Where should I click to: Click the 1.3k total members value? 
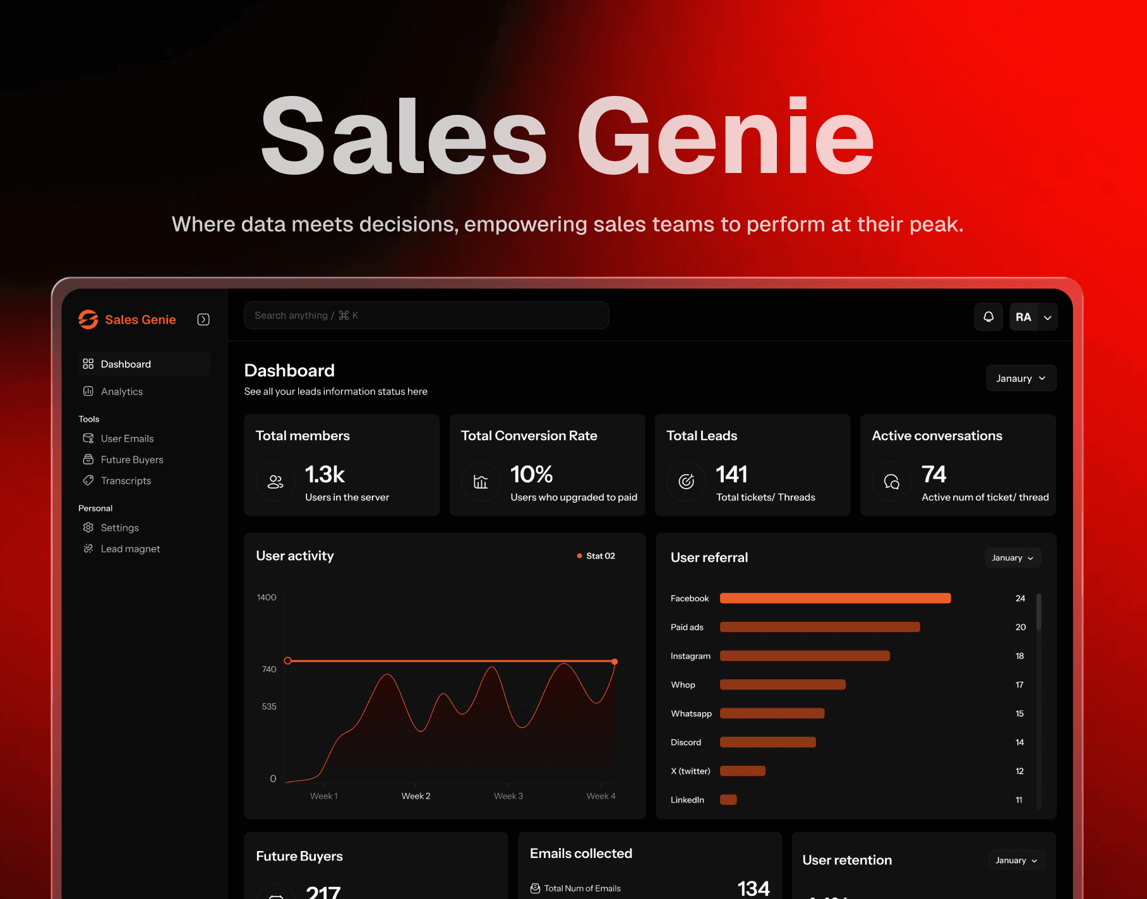pos(325,474)
